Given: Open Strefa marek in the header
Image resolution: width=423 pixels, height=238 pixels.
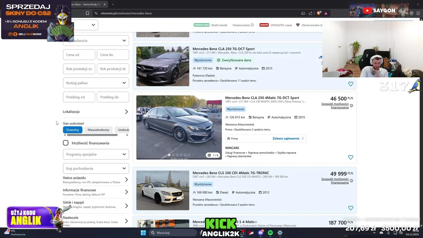Looking at the screenshot, I should pos(219,25).
